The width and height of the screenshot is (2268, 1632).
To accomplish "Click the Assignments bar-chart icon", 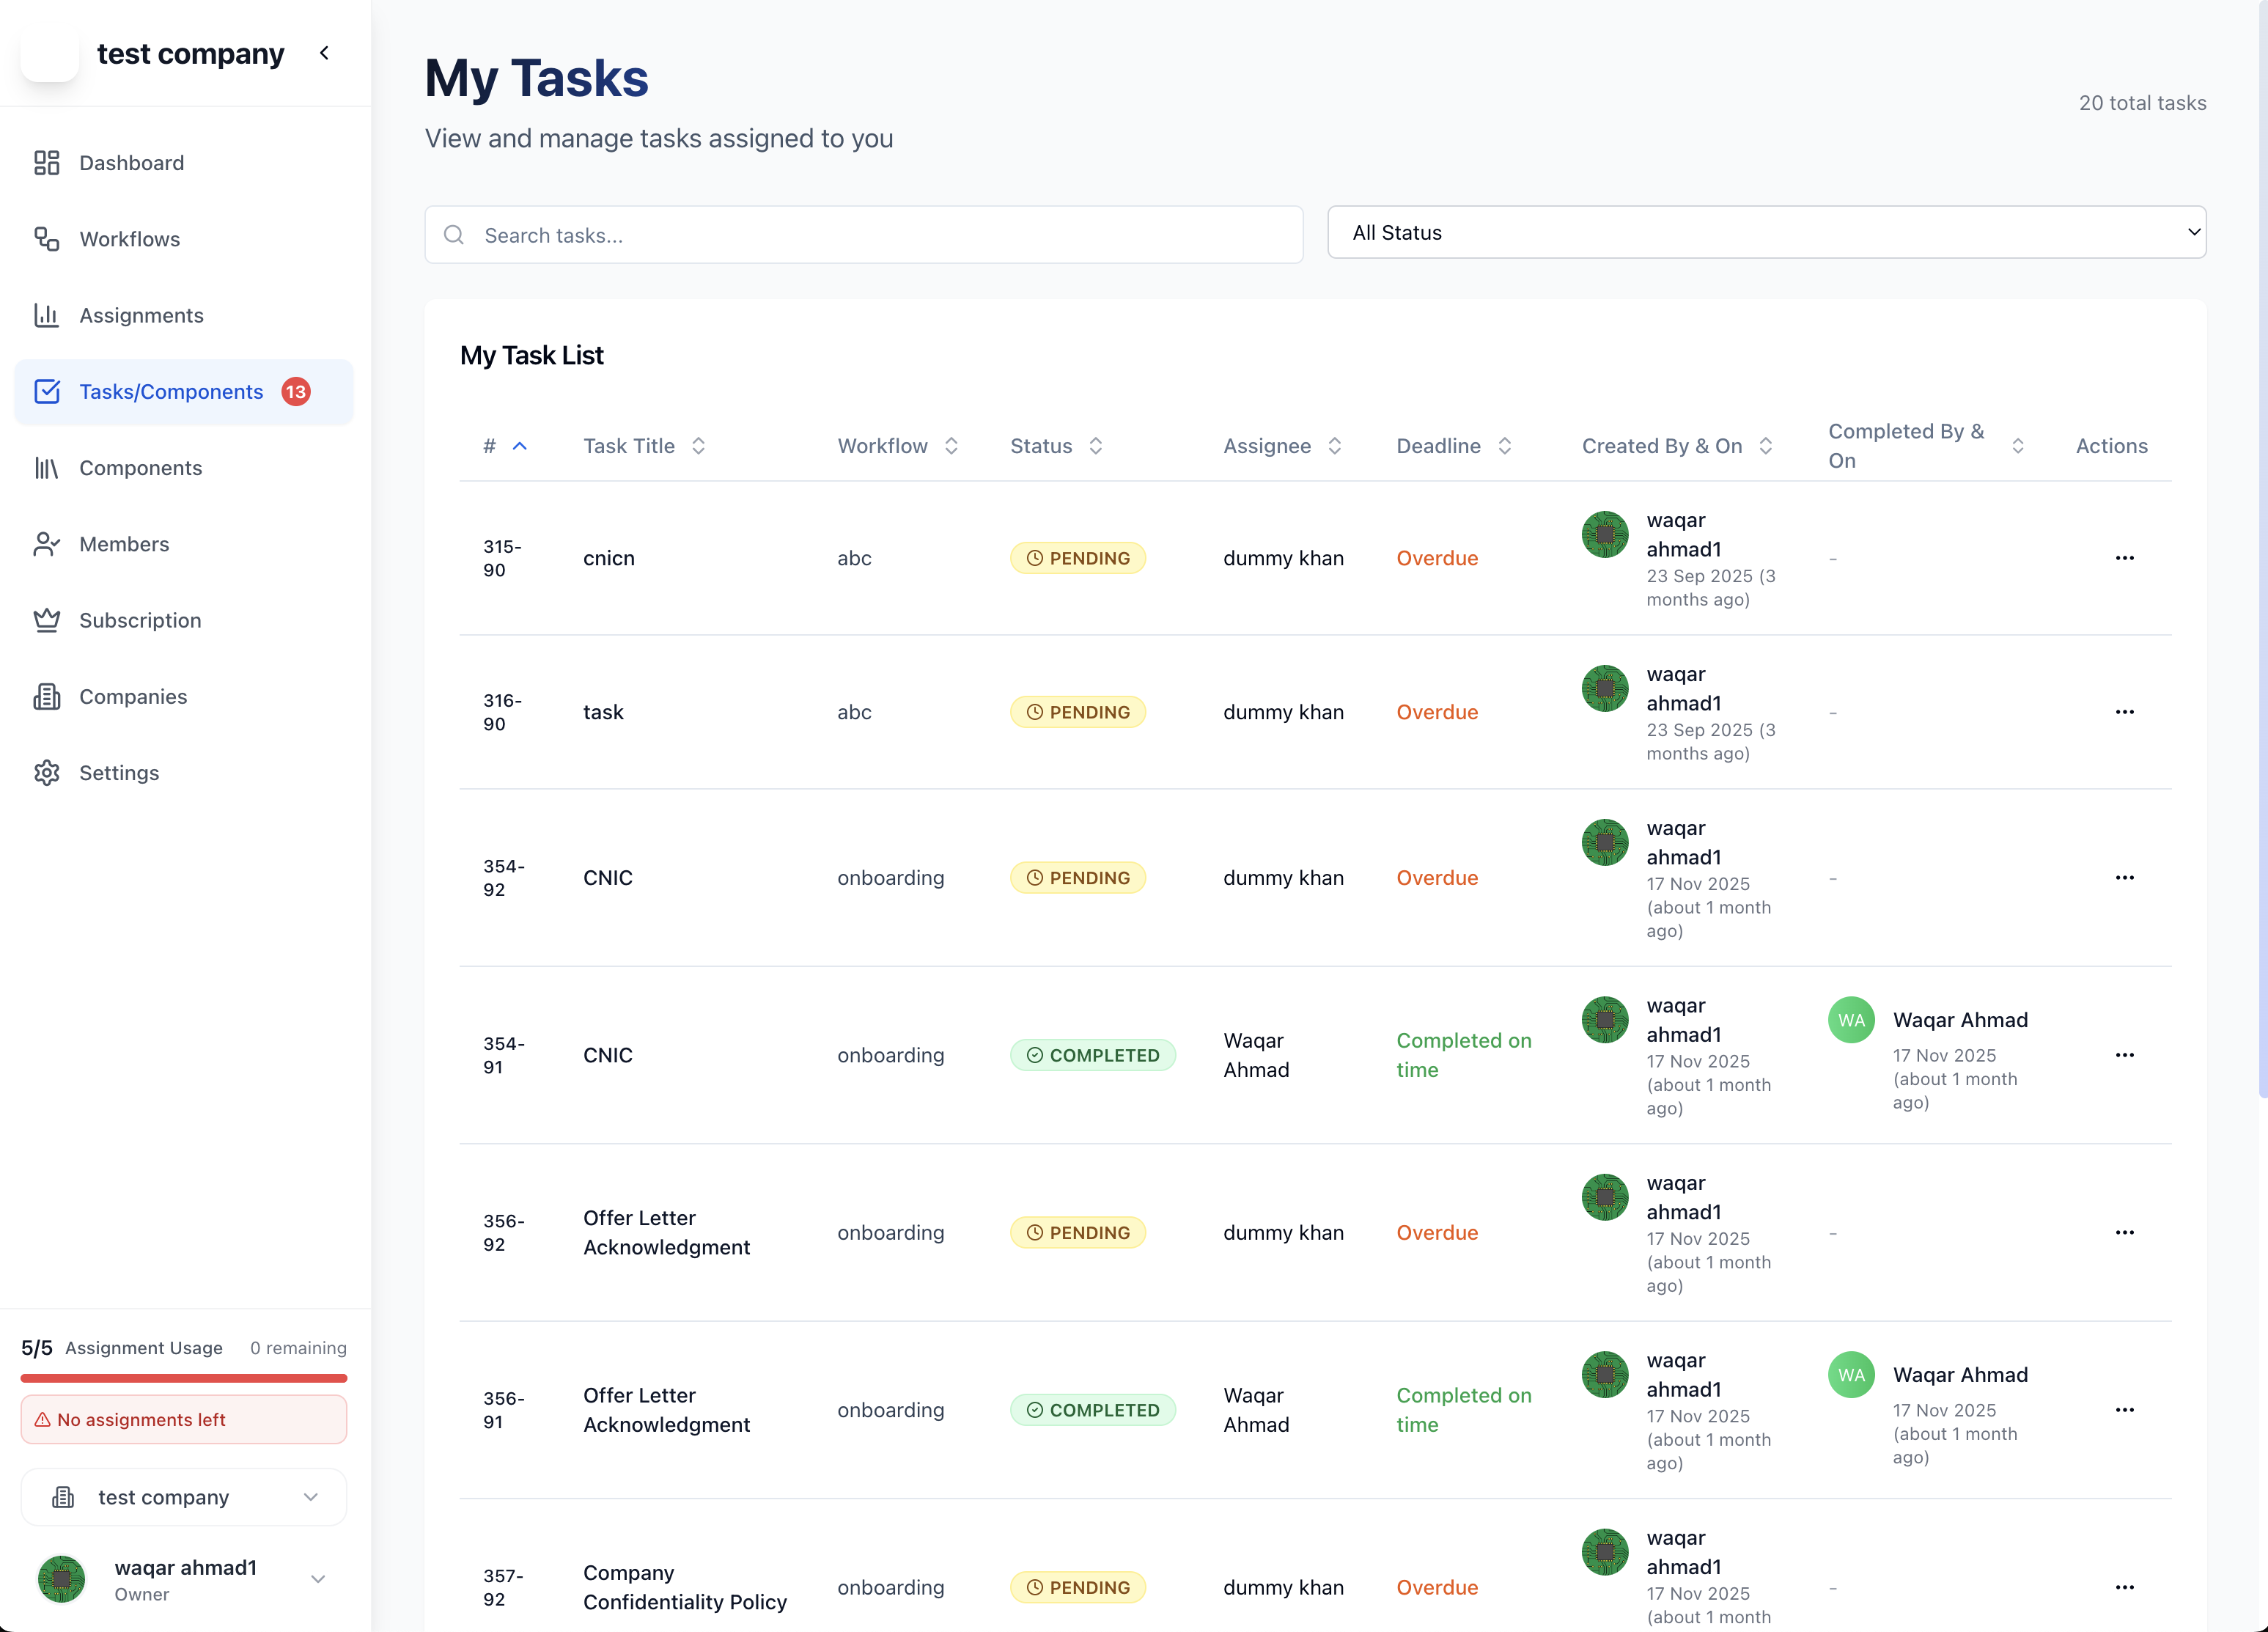I will [x=47, y=315].
